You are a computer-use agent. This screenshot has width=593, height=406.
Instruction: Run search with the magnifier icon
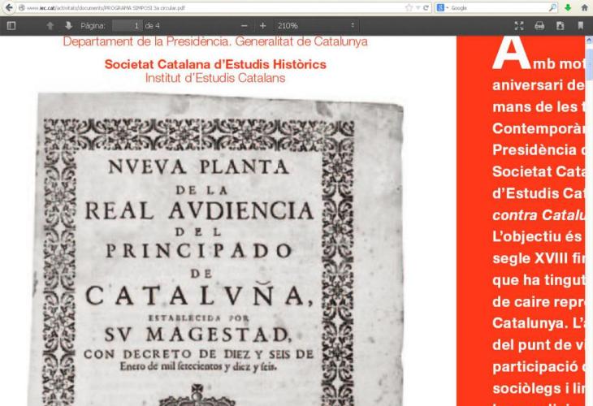[x=552, y=7]
